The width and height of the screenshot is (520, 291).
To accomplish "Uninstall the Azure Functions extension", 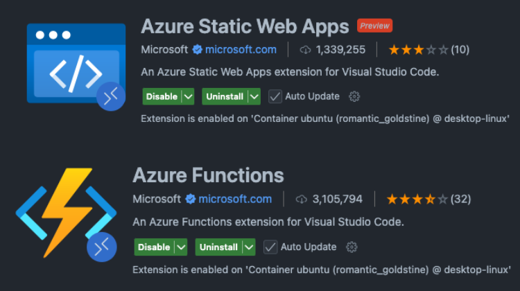I will coord(217,247).
